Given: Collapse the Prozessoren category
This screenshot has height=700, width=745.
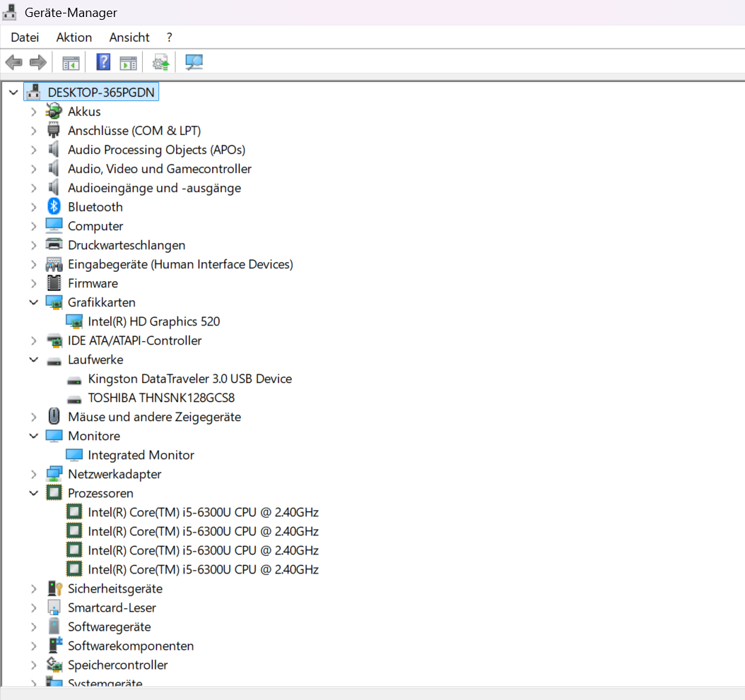Looking at the screenshot, I should click(x=33, y=493).
